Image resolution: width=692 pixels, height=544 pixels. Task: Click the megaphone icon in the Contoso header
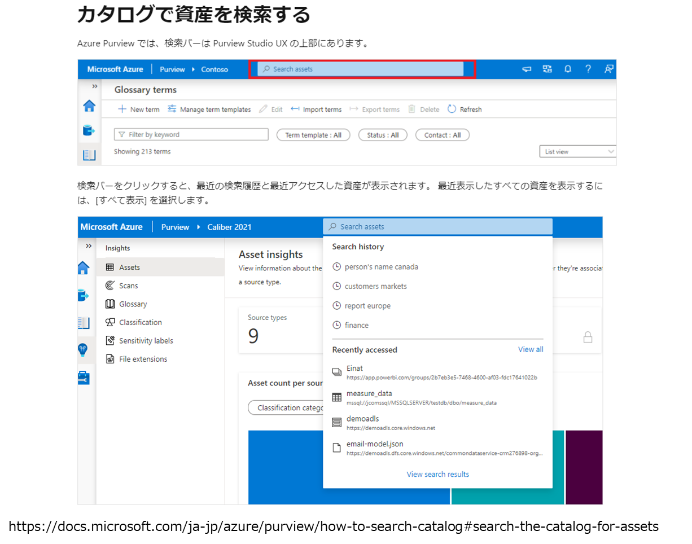tap(527, 69)
